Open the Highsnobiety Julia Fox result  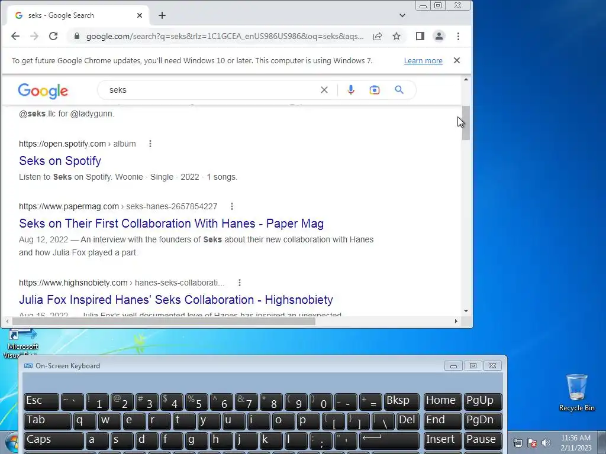176,300
